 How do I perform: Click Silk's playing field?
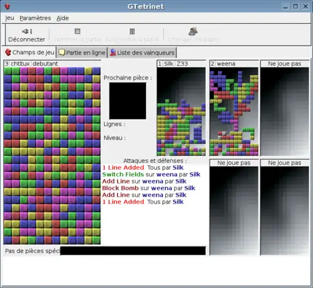[x=181, y=111]
